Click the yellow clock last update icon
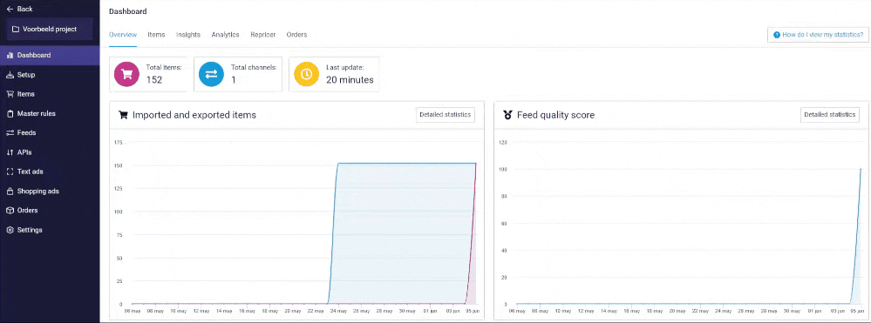The height and width of the screenshot is (323, 871). click(x=306, y=75)
